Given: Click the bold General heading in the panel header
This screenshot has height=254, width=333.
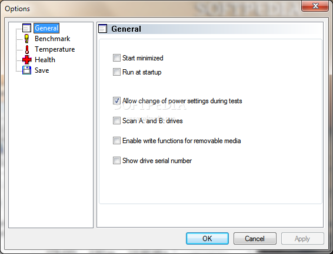Looking at the screenshot, I should pos(126,29).
